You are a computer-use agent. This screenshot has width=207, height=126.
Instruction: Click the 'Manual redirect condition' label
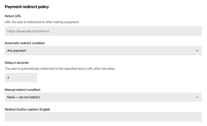[x=22, y=90]
